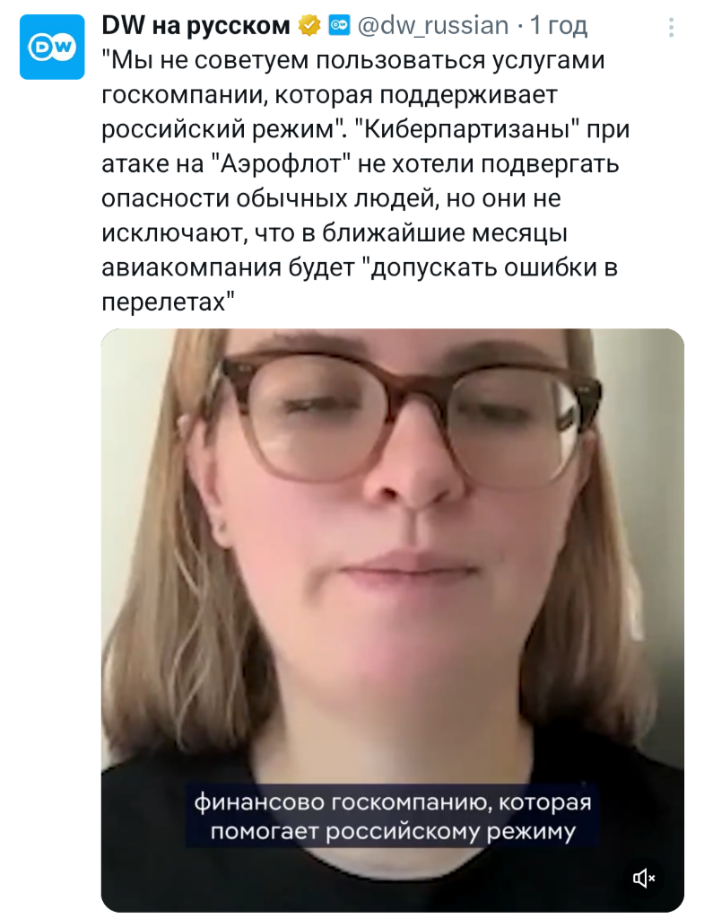Open the post via the 1 год timestamp
704x919 pixels.
(x=559, y=26)
